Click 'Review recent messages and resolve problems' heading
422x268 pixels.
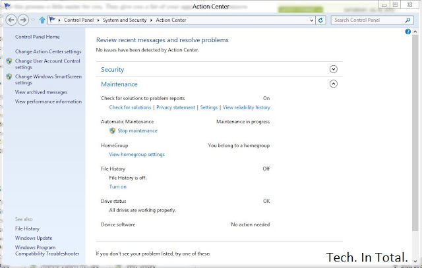[x=162, y=40]
